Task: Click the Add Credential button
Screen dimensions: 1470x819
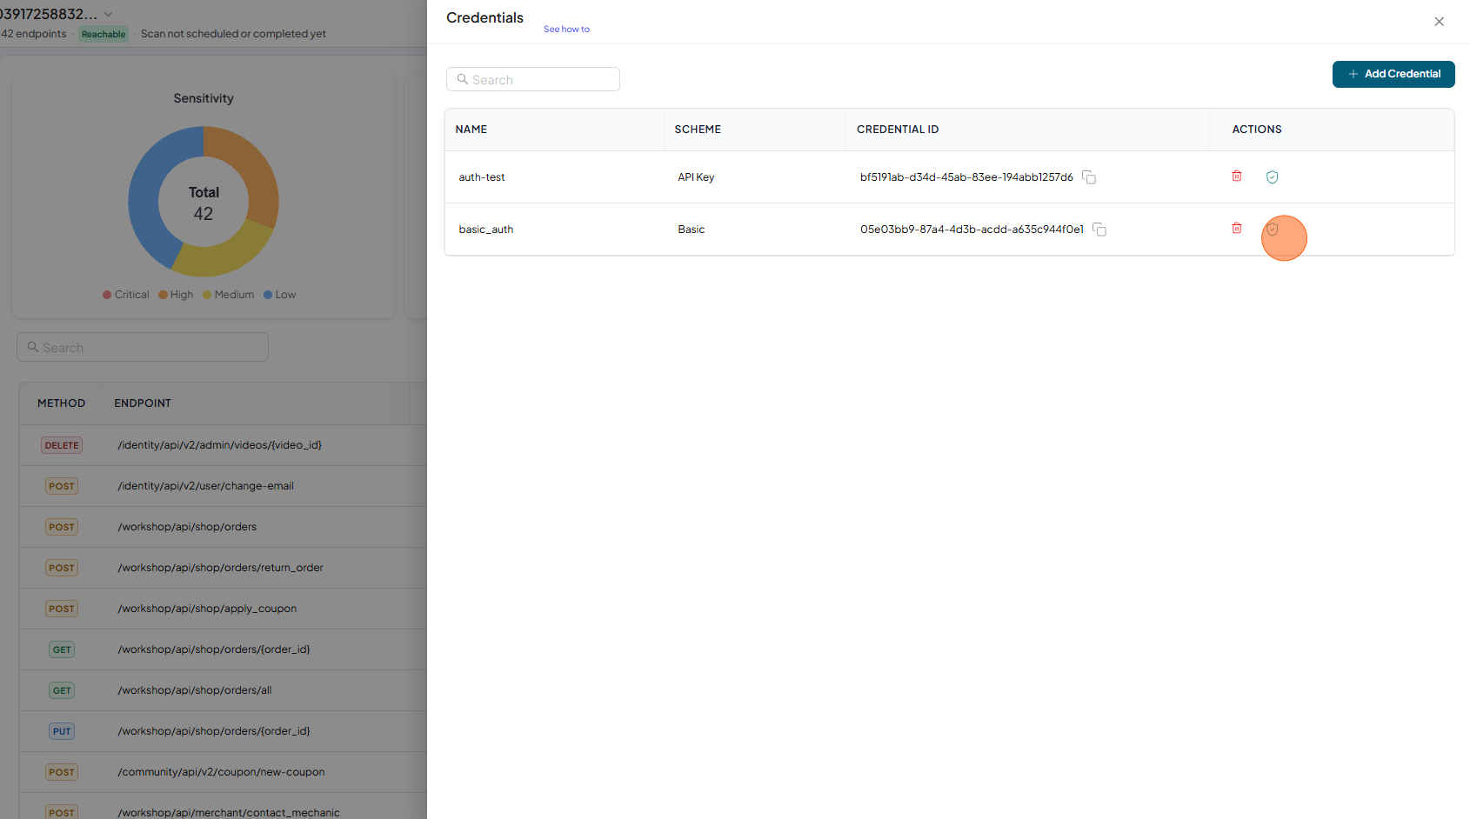Action: [1393, 74]
